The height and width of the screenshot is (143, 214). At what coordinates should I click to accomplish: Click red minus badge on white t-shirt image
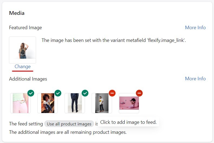tap(112, 93)
